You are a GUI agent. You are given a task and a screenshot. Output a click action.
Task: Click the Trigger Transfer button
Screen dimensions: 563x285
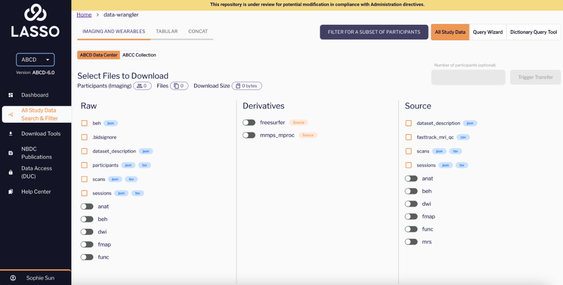pos(535,77)
